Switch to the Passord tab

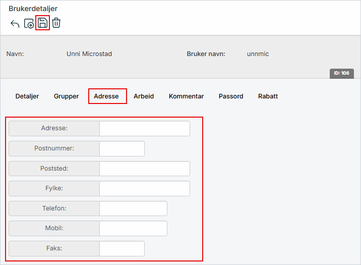231,96
